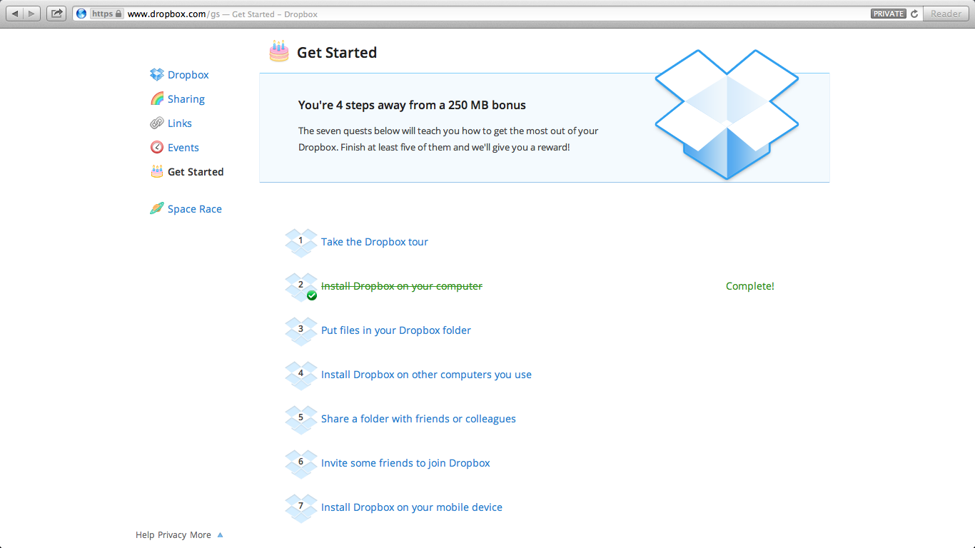
Task: Click the 250 MB bonus headline
Action: (x=412, y=105)
